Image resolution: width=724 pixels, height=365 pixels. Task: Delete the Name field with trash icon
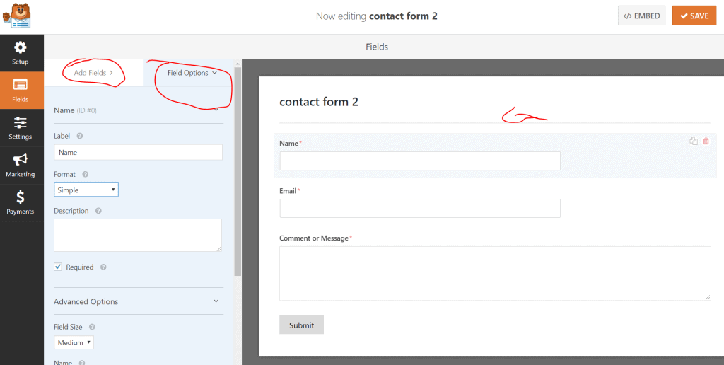(x=706, y=141)
